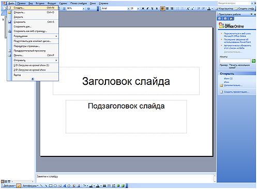The image size is (257, 189).
Task: Click Заголовок слайда title placeholder
Action: coord(126,81)
